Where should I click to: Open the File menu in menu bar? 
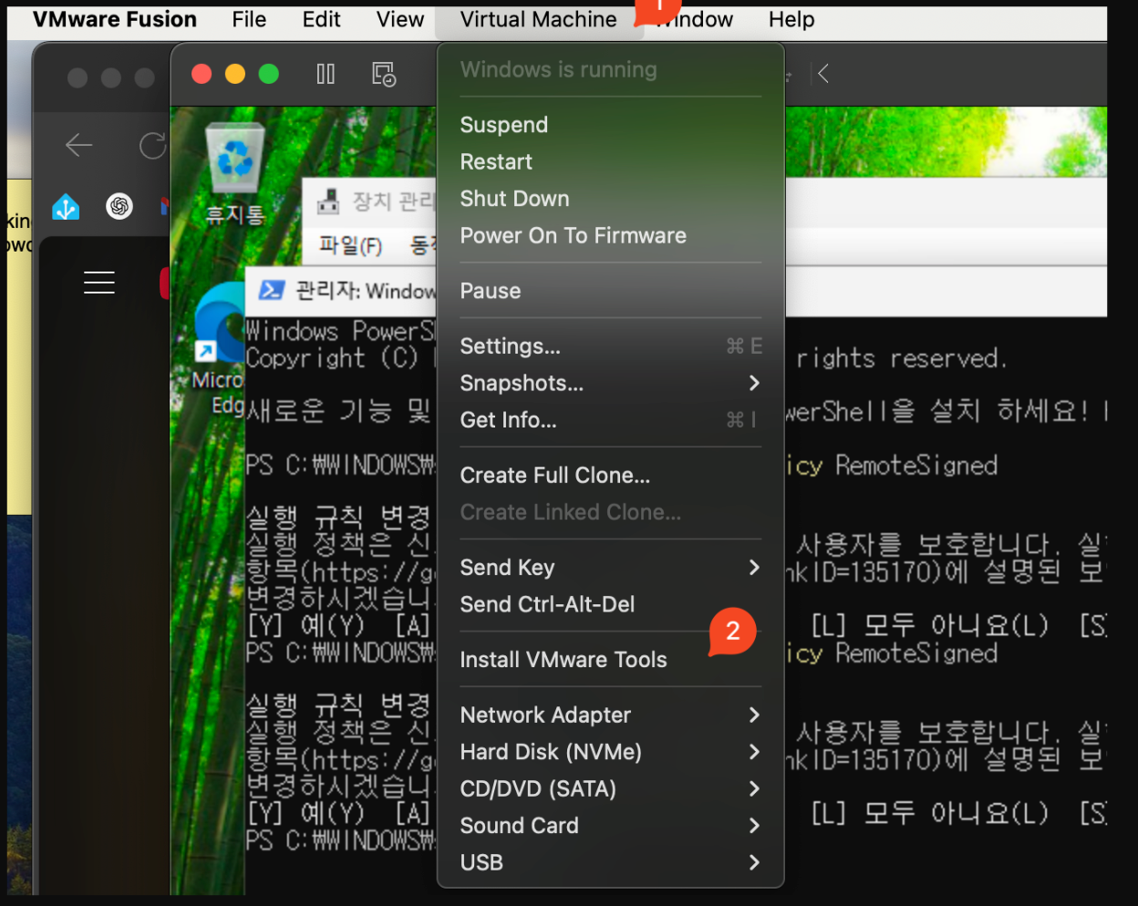[249, 19]
